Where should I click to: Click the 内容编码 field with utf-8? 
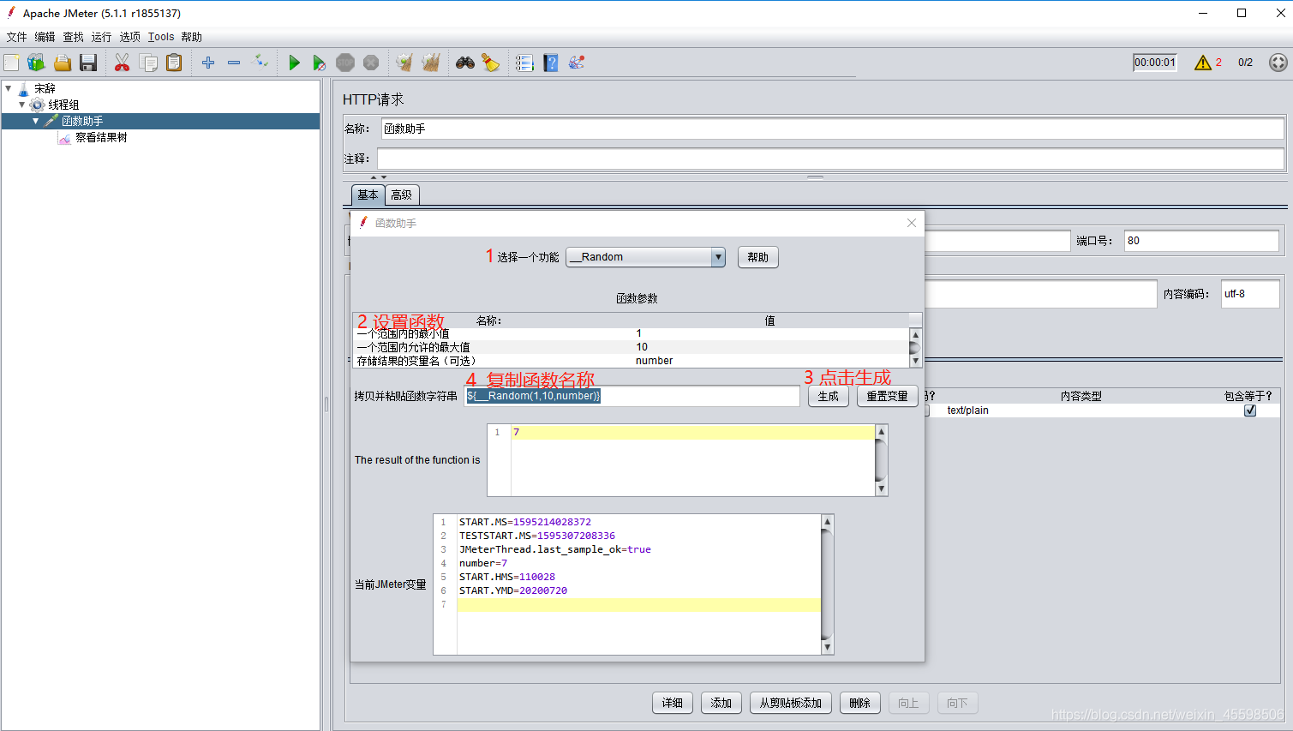click(x=1250, y=294)
